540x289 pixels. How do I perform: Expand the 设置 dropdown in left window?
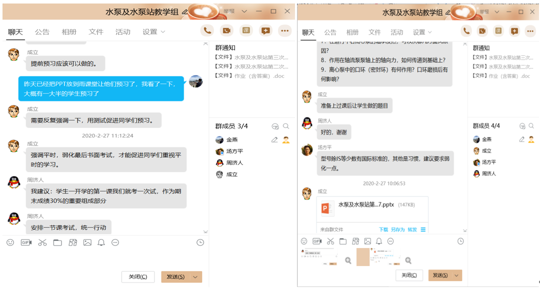[x=154, y=31]
